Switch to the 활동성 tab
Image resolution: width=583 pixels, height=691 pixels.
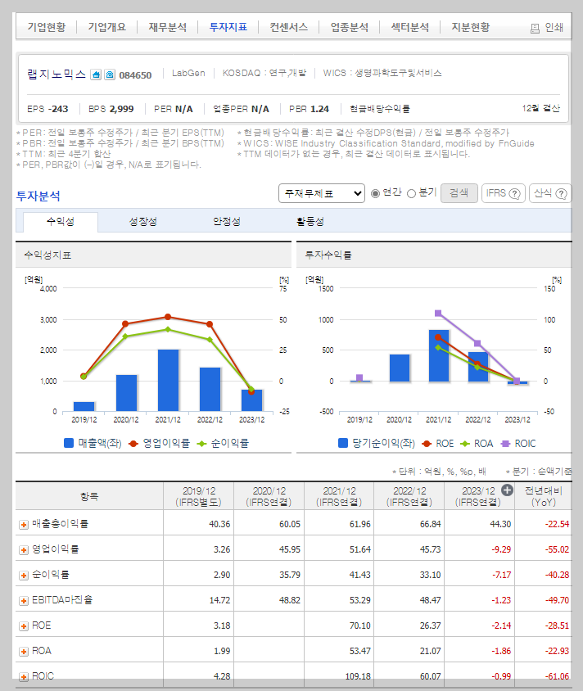pos(310,222)
